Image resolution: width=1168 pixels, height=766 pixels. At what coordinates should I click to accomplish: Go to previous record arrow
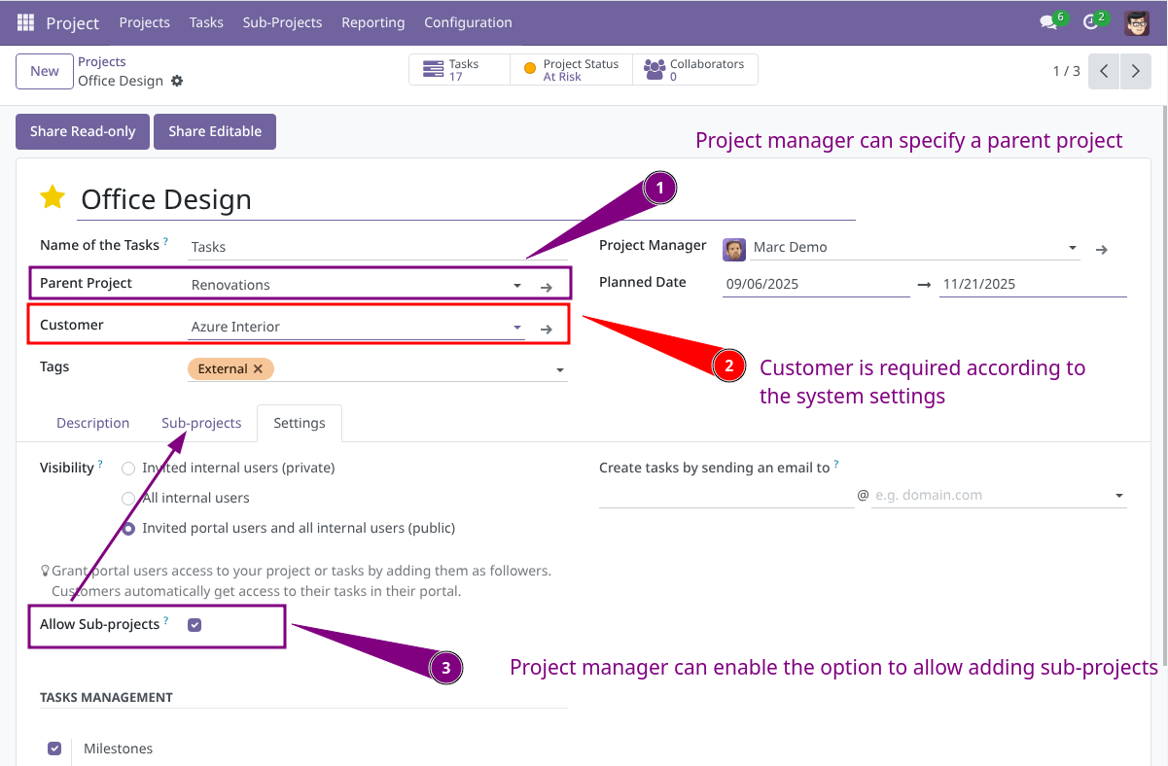(x=1104, y=71)
